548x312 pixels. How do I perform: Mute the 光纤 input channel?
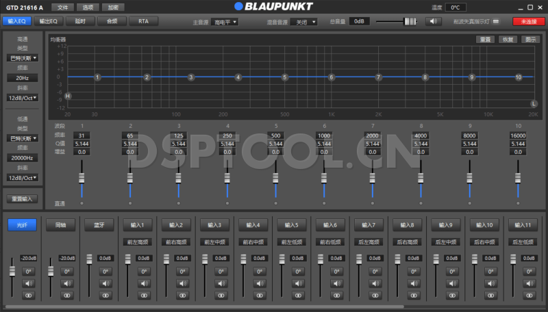point(28,283)
